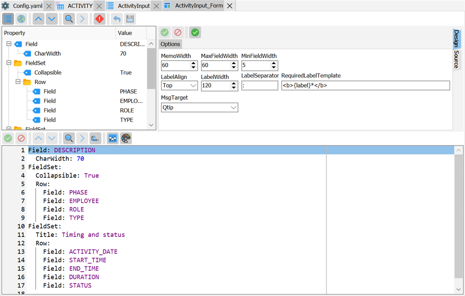Click the DESCRIPTION text on line 1
The width and height of the screenshot is (465, 296).
pos(75,150)
